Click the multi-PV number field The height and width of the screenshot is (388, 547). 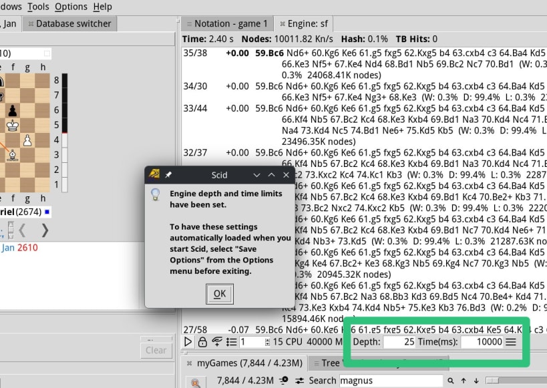pos(252,342)
